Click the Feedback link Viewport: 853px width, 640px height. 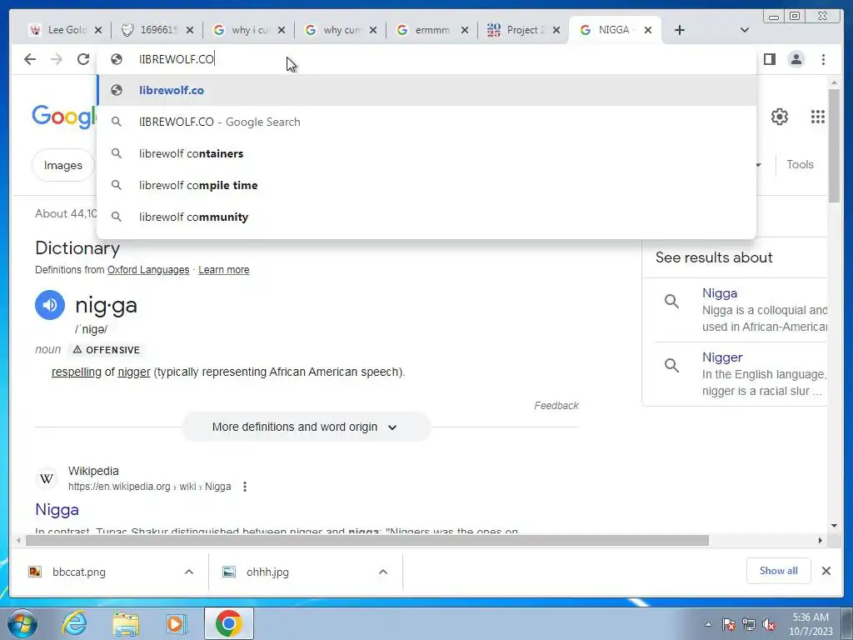pyautogui.click(x=556, y=406)
